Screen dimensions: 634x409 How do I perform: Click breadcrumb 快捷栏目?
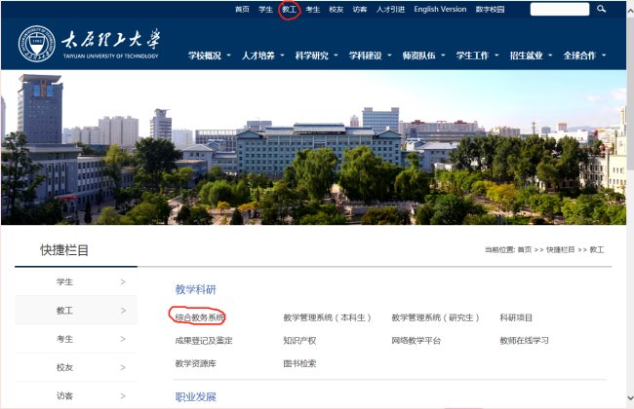pyautogui.click(x=560, y=249)
